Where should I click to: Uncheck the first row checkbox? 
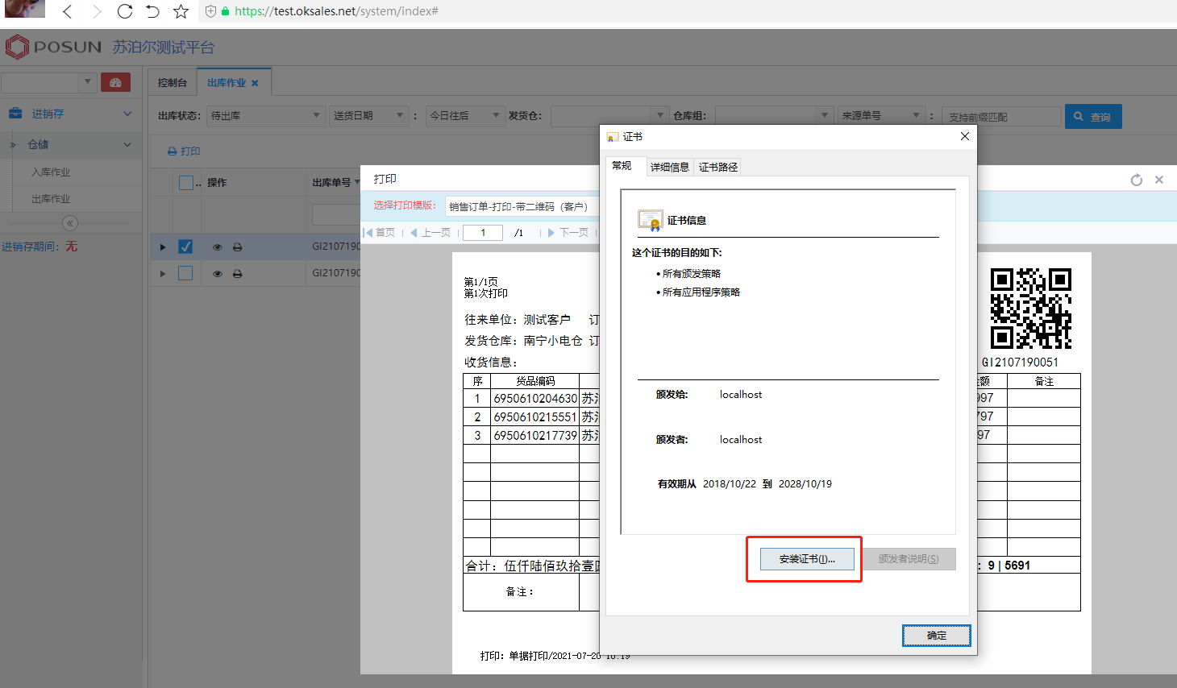point(185,247)
